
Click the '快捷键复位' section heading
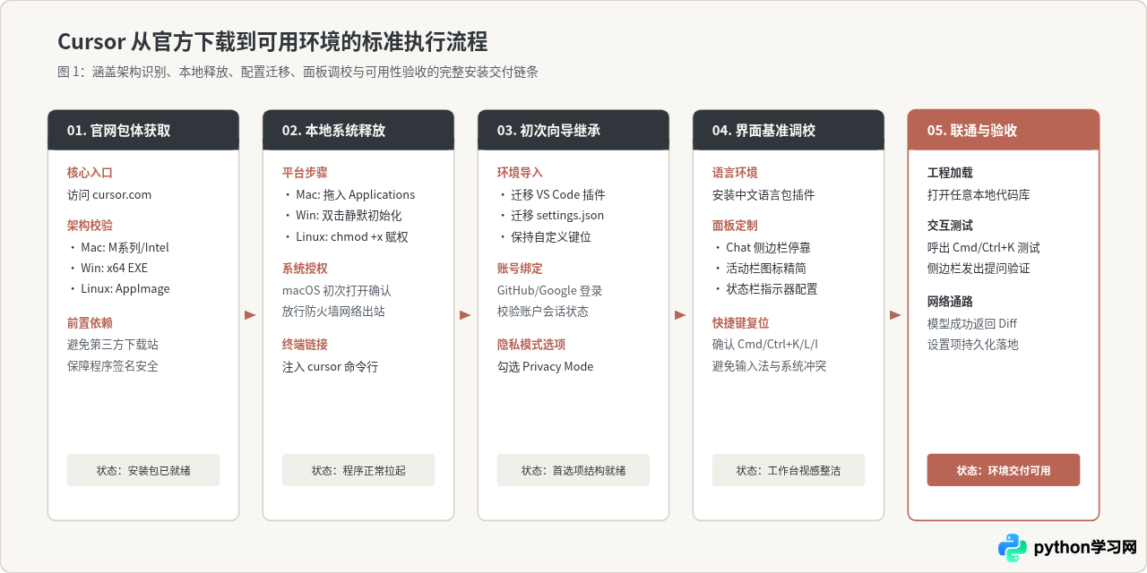click(x=741, y=323)
